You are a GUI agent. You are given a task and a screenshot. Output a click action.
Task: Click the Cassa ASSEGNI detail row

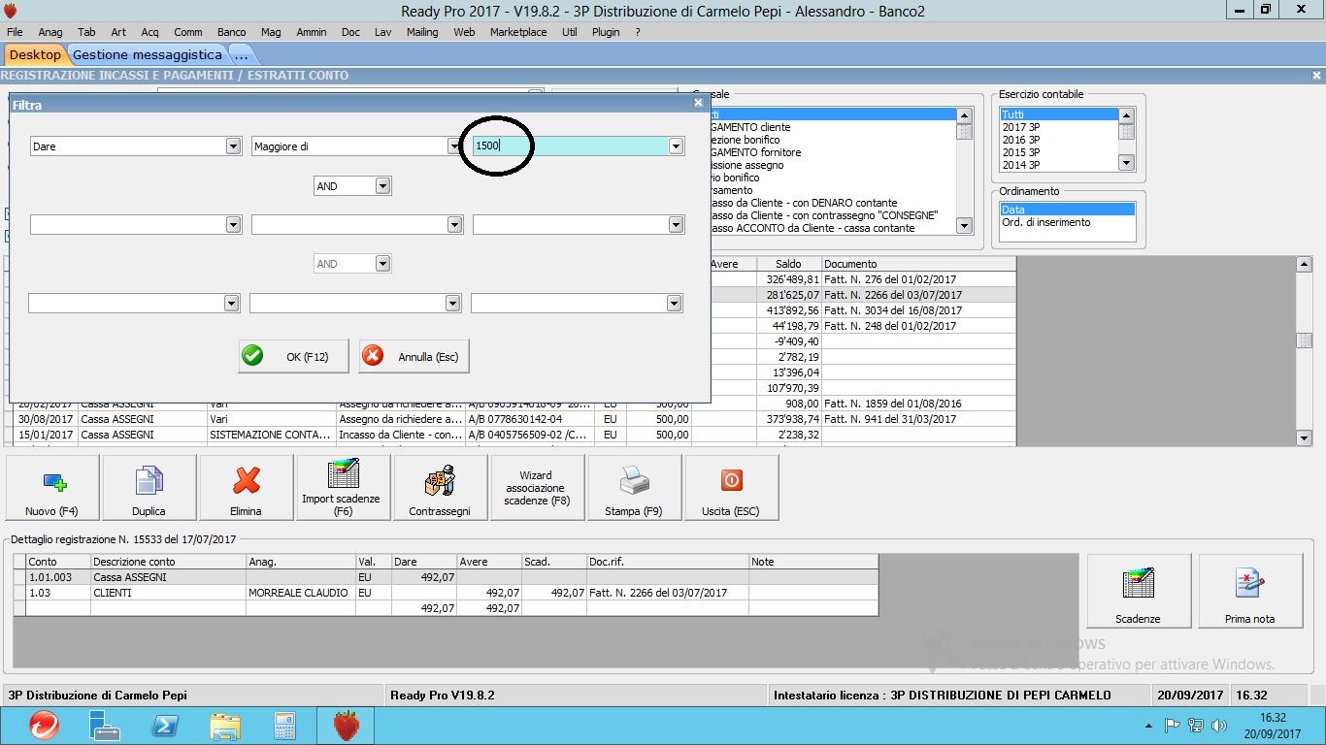point(447,577)
